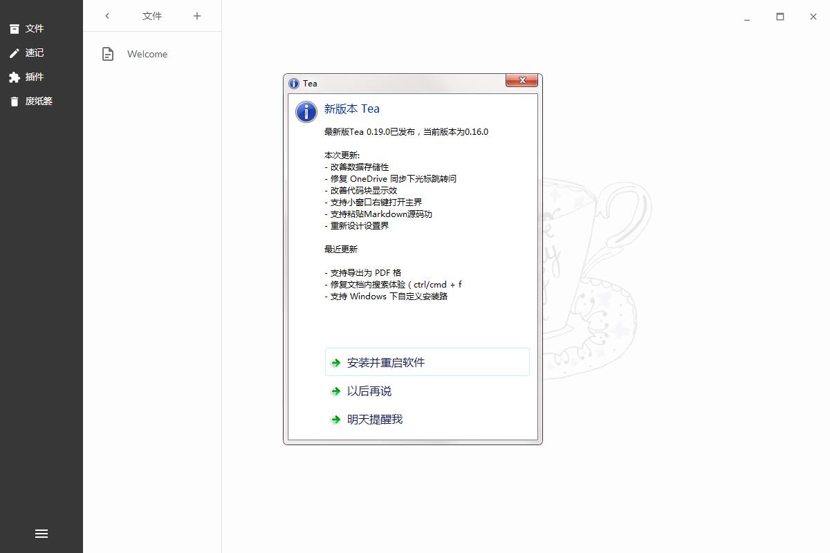Click the green arrow beside 明天提醒我
The width and height of the screenshot is (830, 553).
(x=335, y=420)
